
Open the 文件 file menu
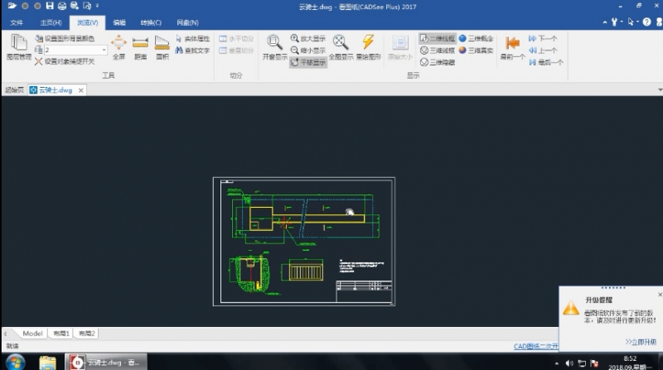(17, 22)
